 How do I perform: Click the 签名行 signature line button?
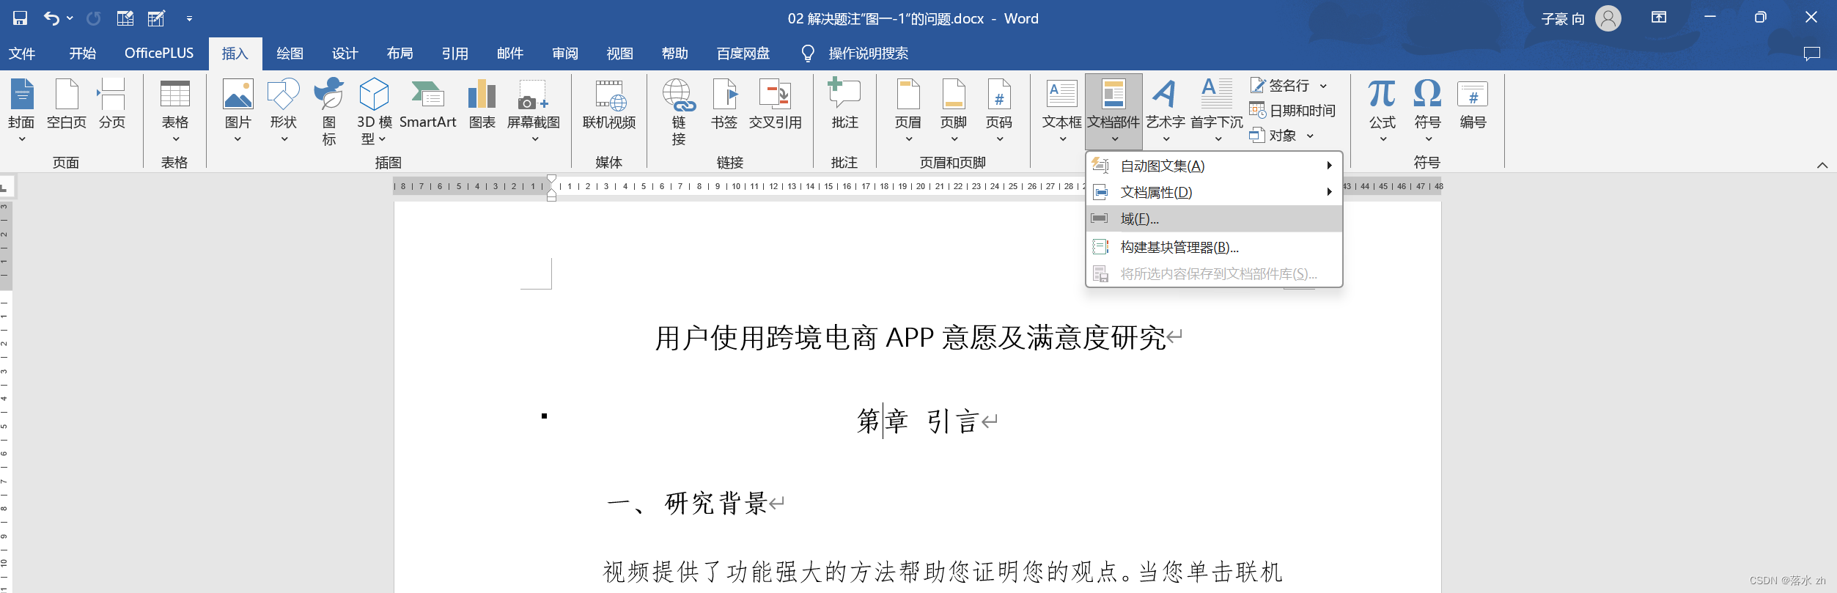tap(1280, 86)
